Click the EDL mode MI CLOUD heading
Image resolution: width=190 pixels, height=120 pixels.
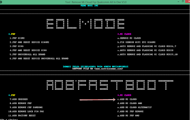(124, 34)
